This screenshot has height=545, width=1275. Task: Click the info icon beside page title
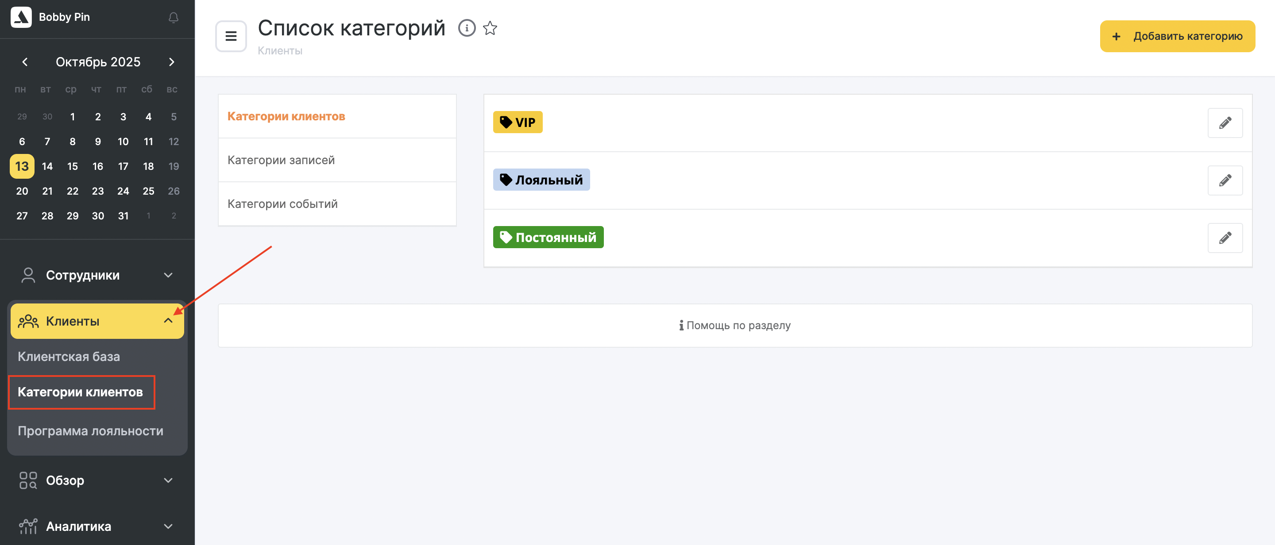pos(466,28)
